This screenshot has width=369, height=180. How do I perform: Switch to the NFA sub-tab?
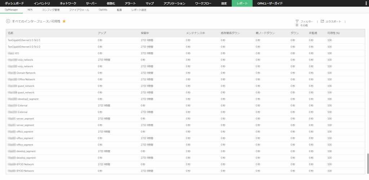click(30, 10)
